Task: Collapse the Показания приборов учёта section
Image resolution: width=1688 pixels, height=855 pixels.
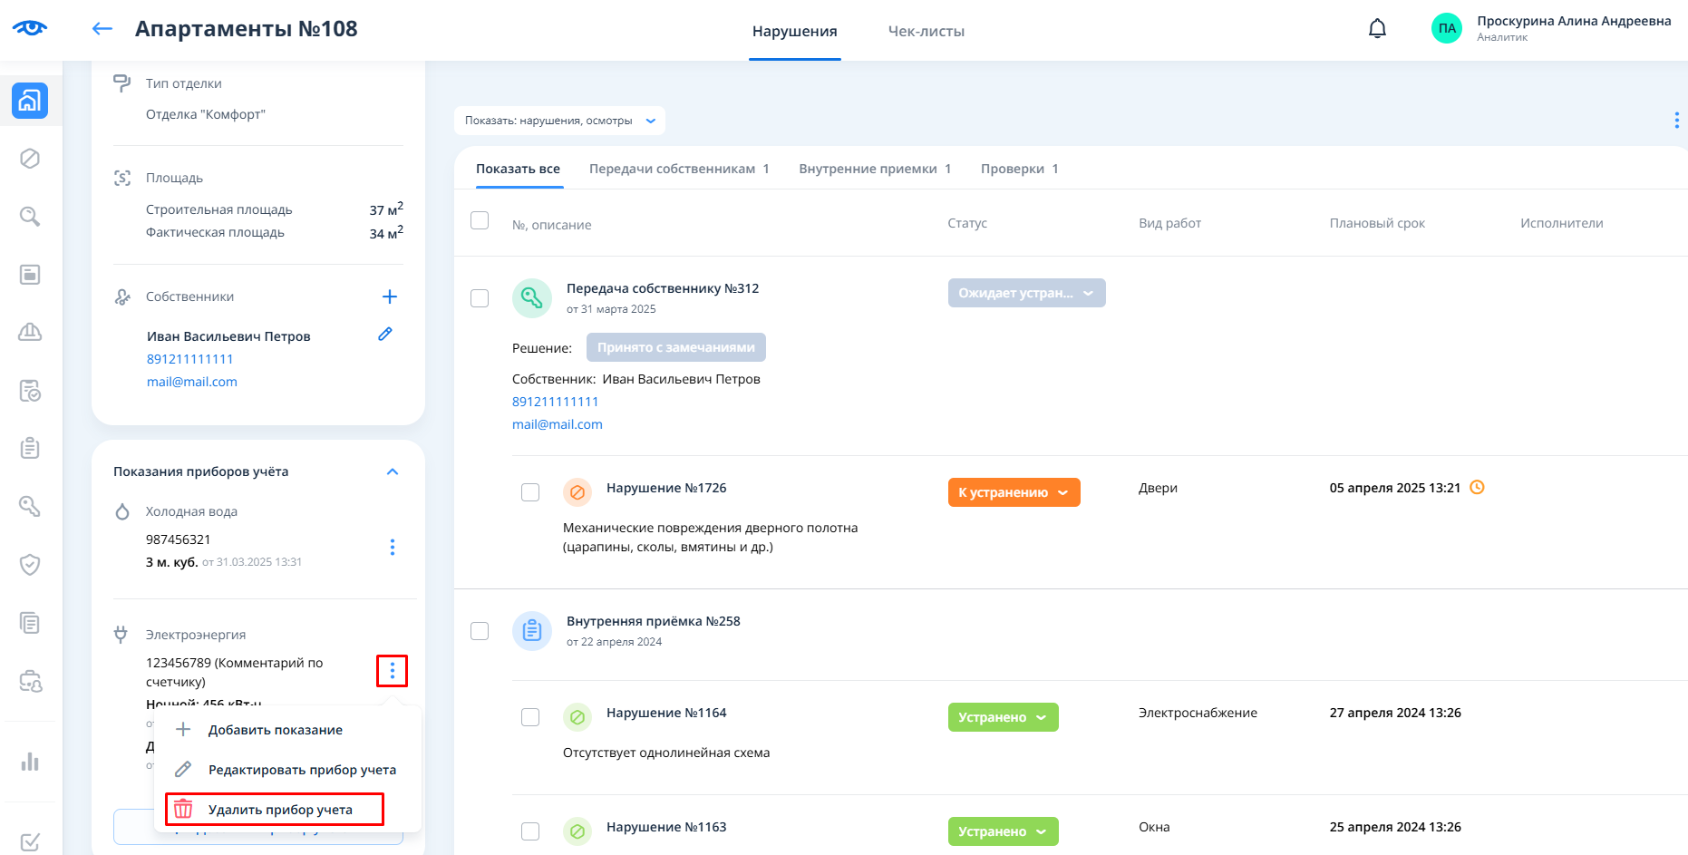Action: tap(393, 471)
